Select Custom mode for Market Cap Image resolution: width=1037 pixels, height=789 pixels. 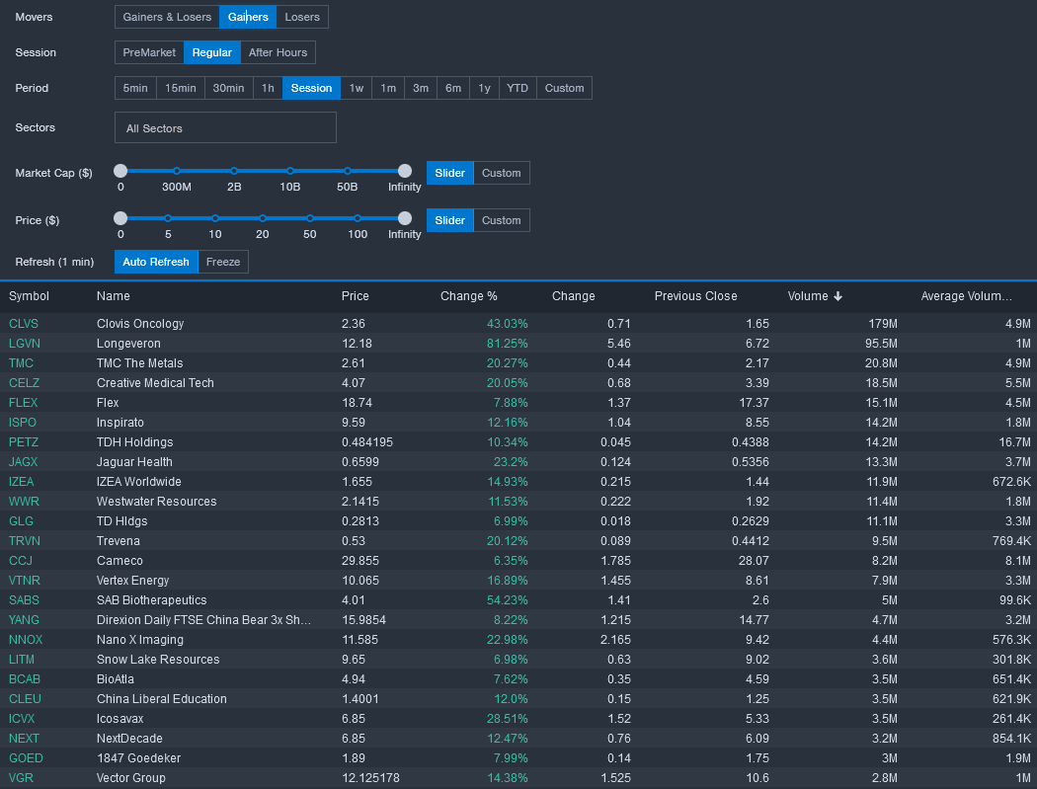(x=502, y=173)
